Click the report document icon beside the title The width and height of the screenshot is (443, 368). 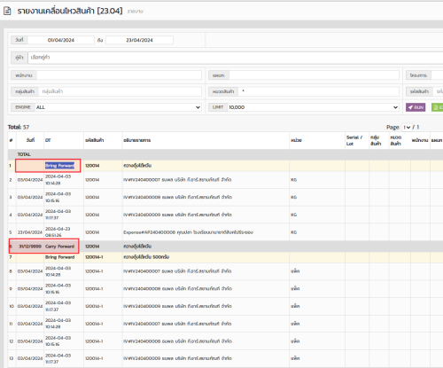click(x=7, y=11)
